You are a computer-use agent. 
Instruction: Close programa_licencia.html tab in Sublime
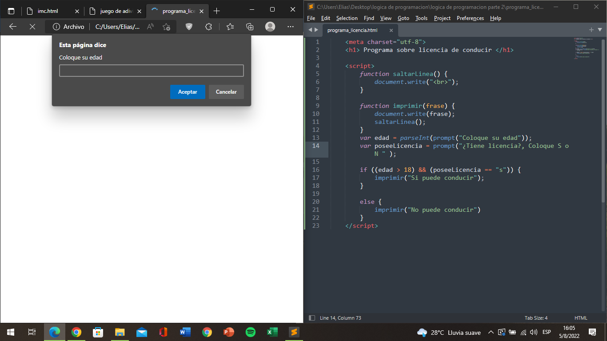pyautogui.click(x=391, y=30)
